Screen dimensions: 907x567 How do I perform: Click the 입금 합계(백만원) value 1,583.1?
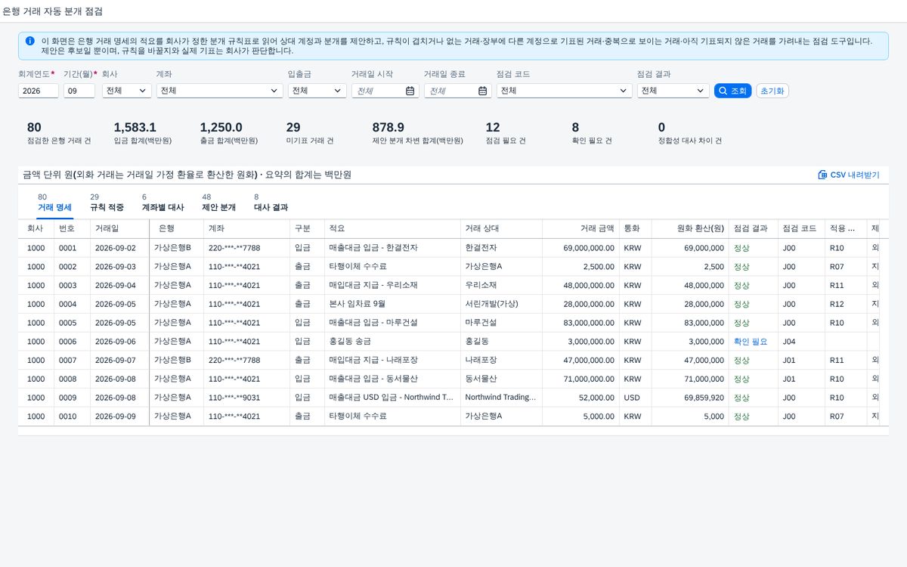tap(135, 128)
